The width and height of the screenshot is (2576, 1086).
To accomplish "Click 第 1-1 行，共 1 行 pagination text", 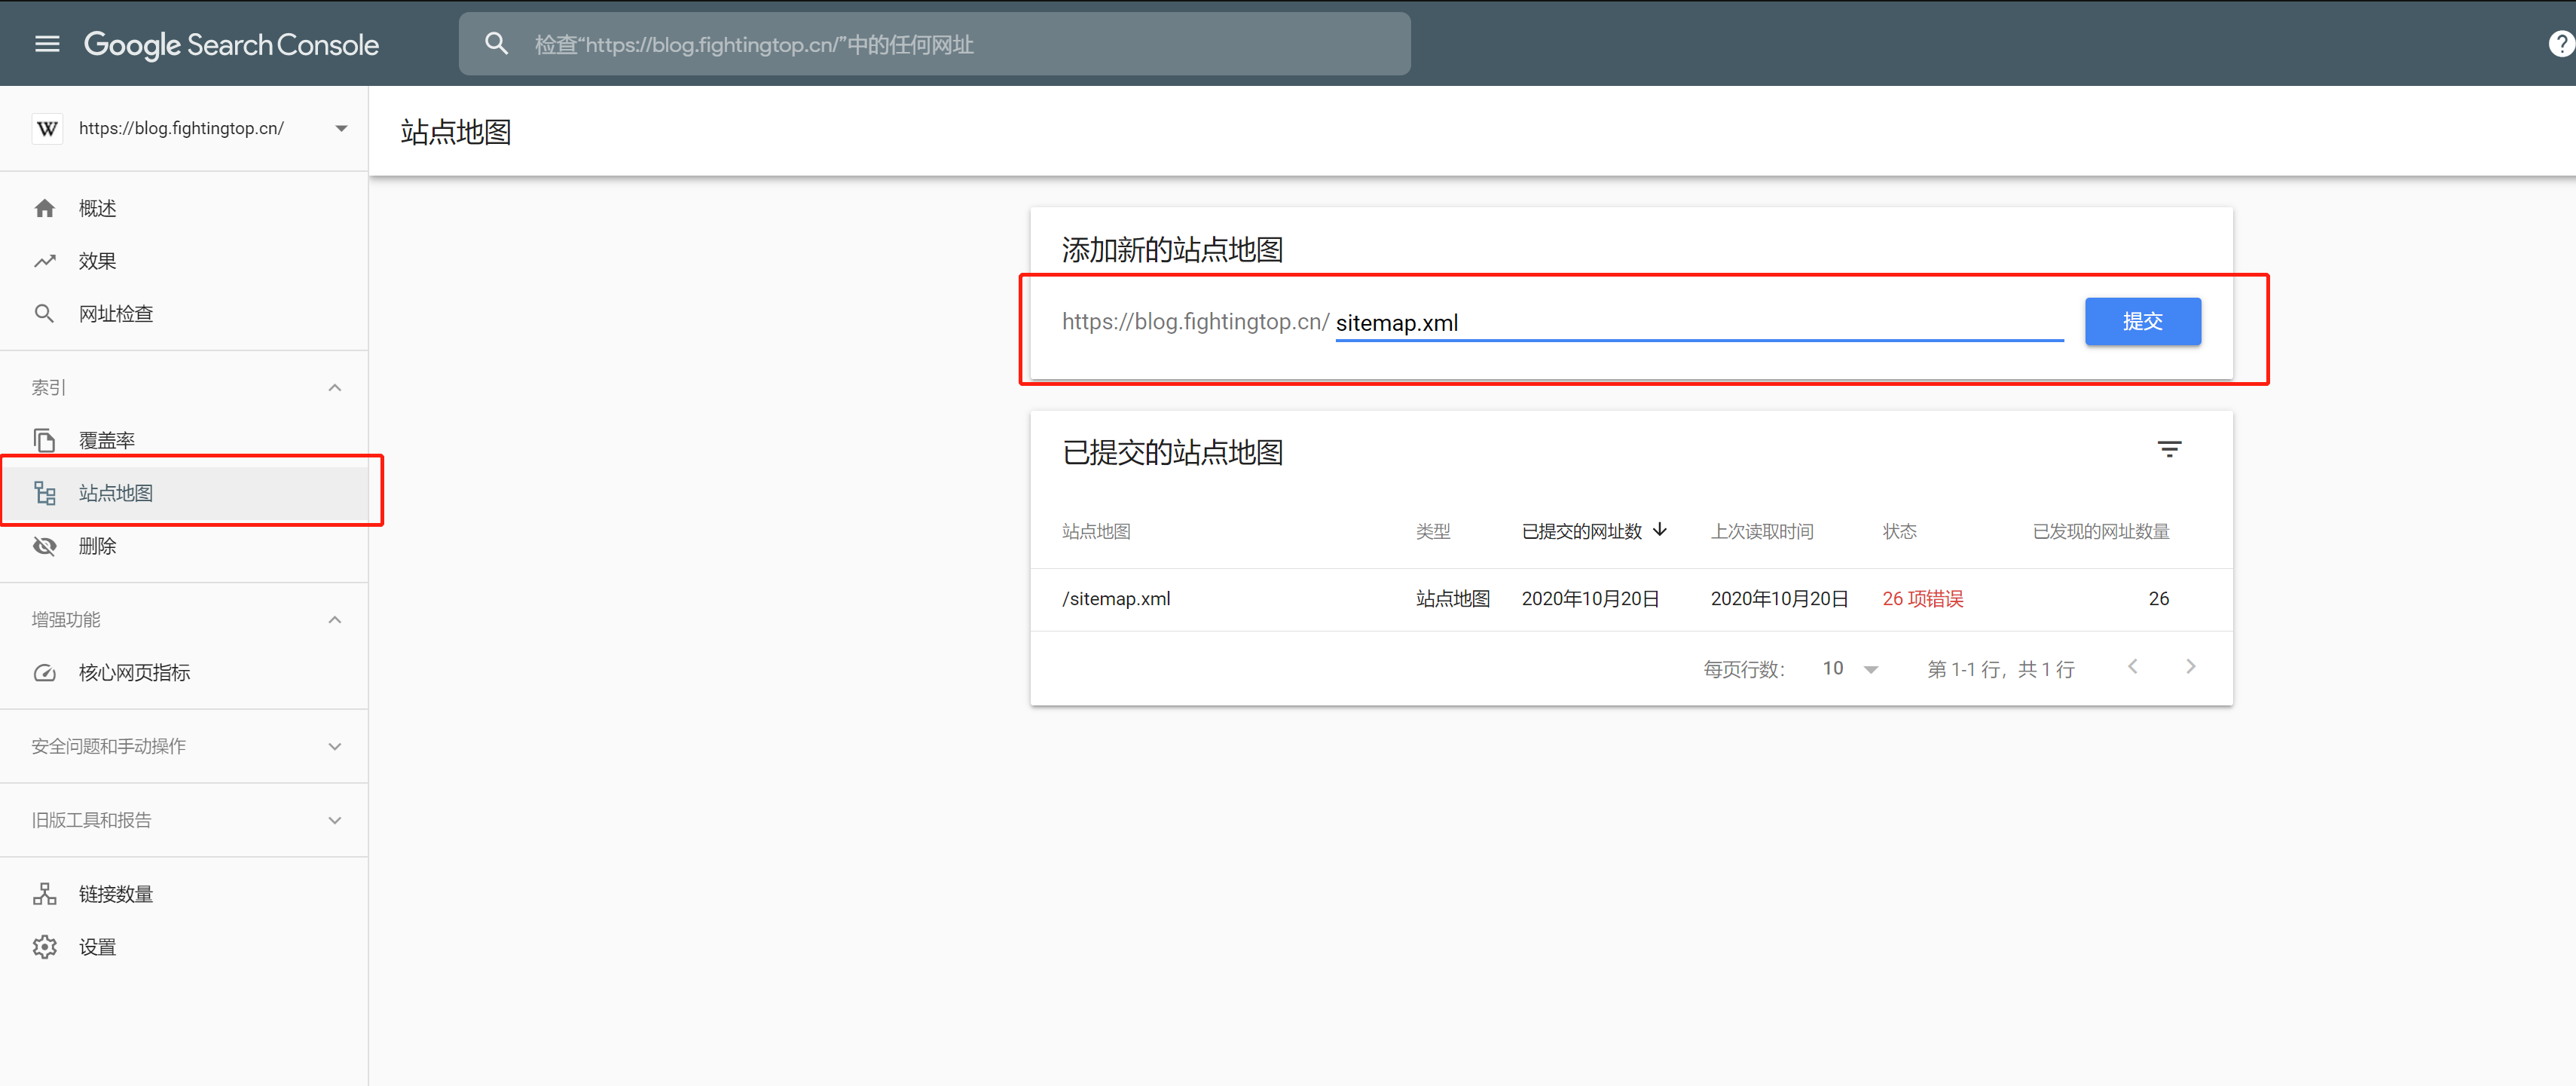I will coord(2000,669).
